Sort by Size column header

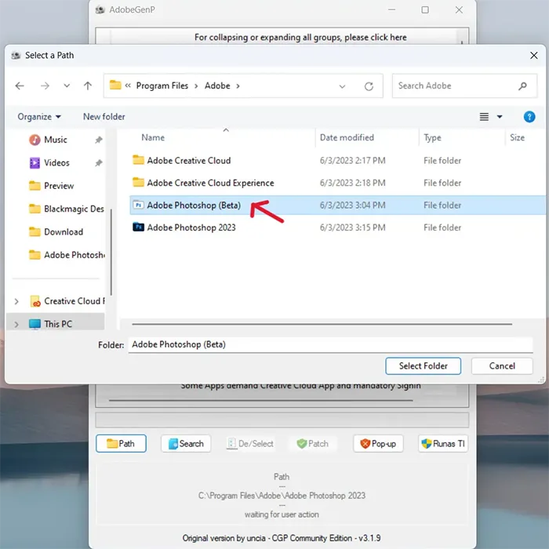click(x=517, y=137)
